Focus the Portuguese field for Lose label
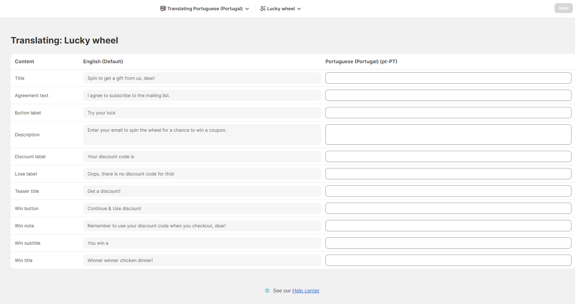The image size is (575, 304). coord(448,174)
